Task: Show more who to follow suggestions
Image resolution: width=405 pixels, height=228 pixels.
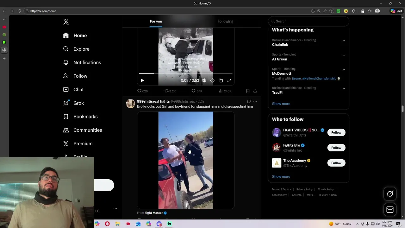Action: [281, 176]
